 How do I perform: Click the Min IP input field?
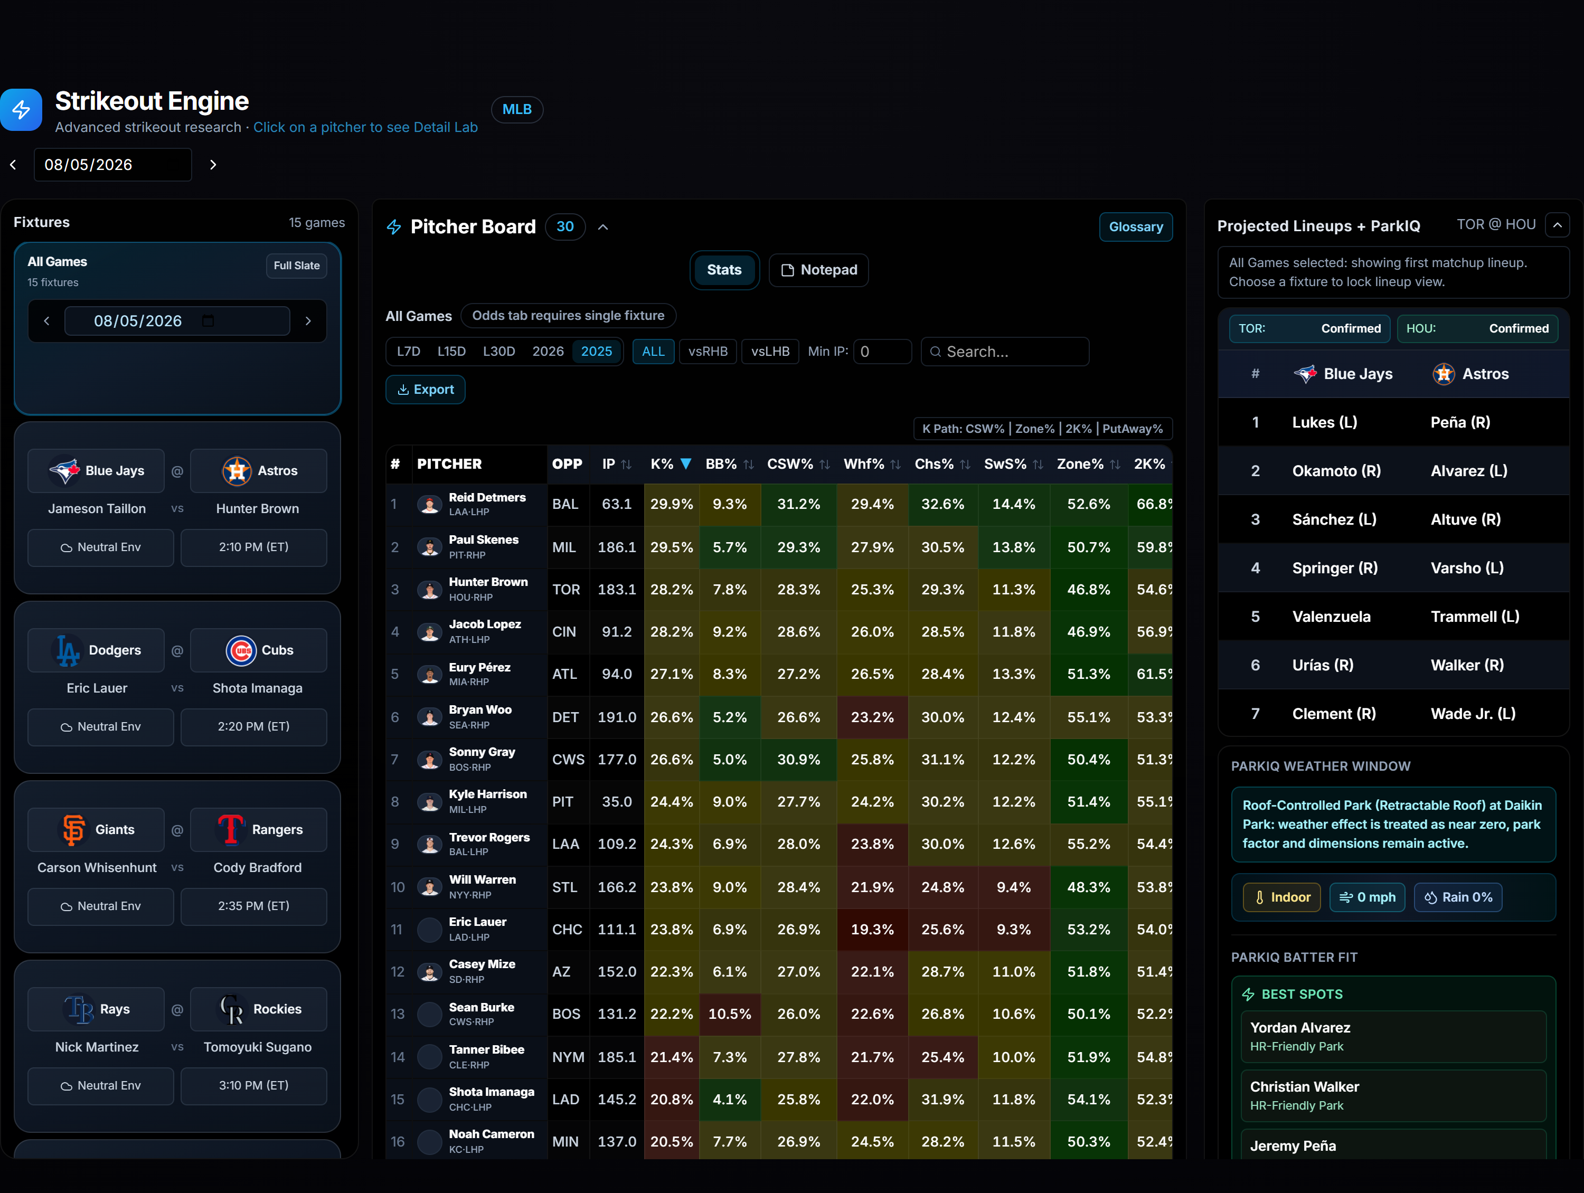[x=882, y=352]
